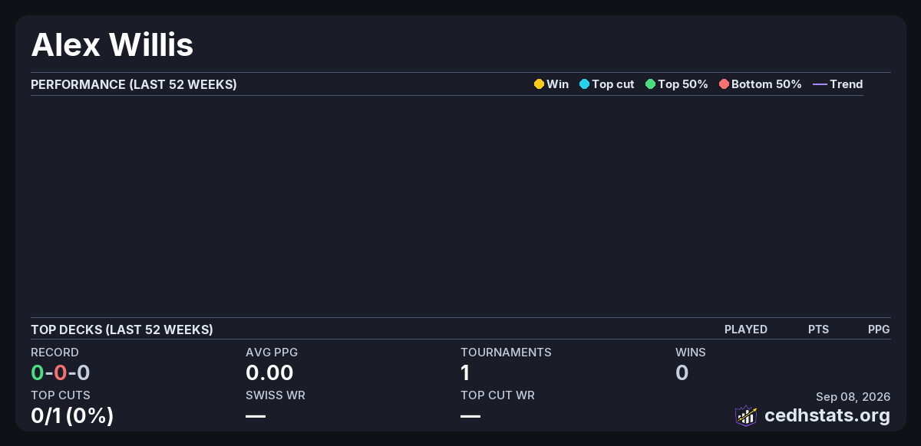Select the Alex Willis player name heading

pyautogui.click(x=112, y=45)
